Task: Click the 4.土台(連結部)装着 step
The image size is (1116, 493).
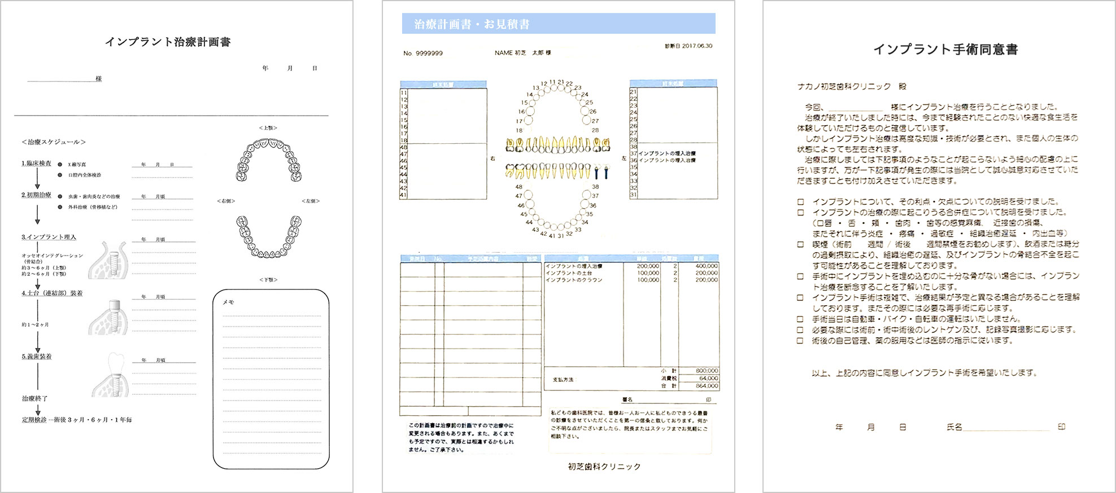Action: (52, 293)
